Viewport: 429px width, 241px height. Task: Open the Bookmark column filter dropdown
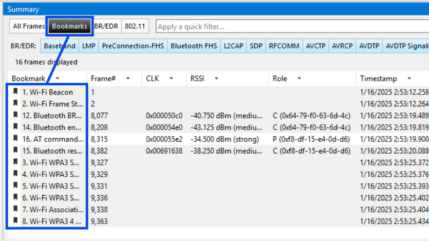[58, 79]
